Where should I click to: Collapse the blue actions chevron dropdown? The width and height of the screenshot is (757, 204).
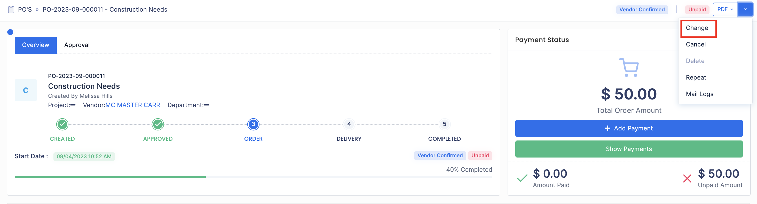click(745, 10)
